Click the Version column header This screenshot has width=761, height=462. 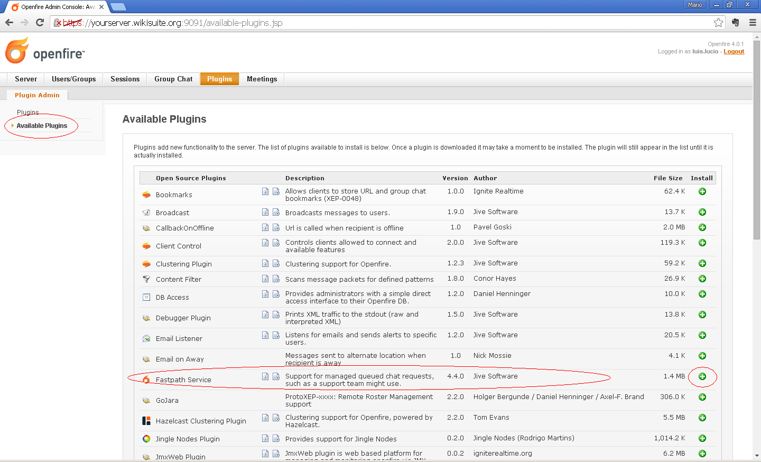455,178
